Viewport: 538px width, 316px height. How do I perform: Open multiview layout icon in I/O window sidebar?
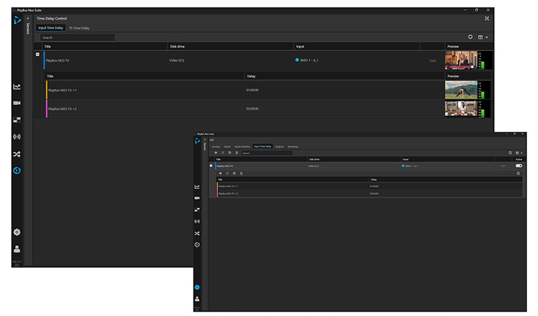click(x=197, y=210)
